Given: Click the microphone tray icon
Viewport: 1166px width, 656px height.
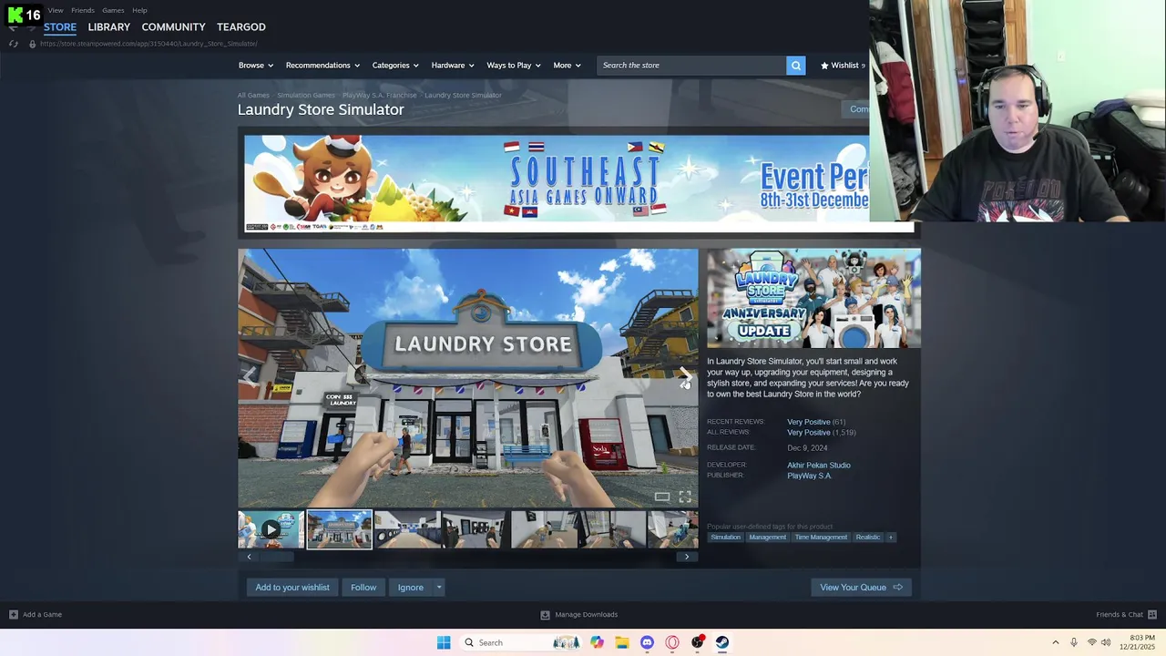Looking at the screenshot, I should pos(1074,642).
